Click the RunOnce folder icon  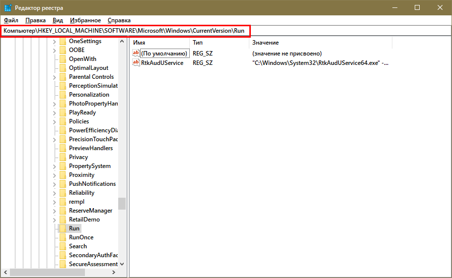(x=63, y=237)
